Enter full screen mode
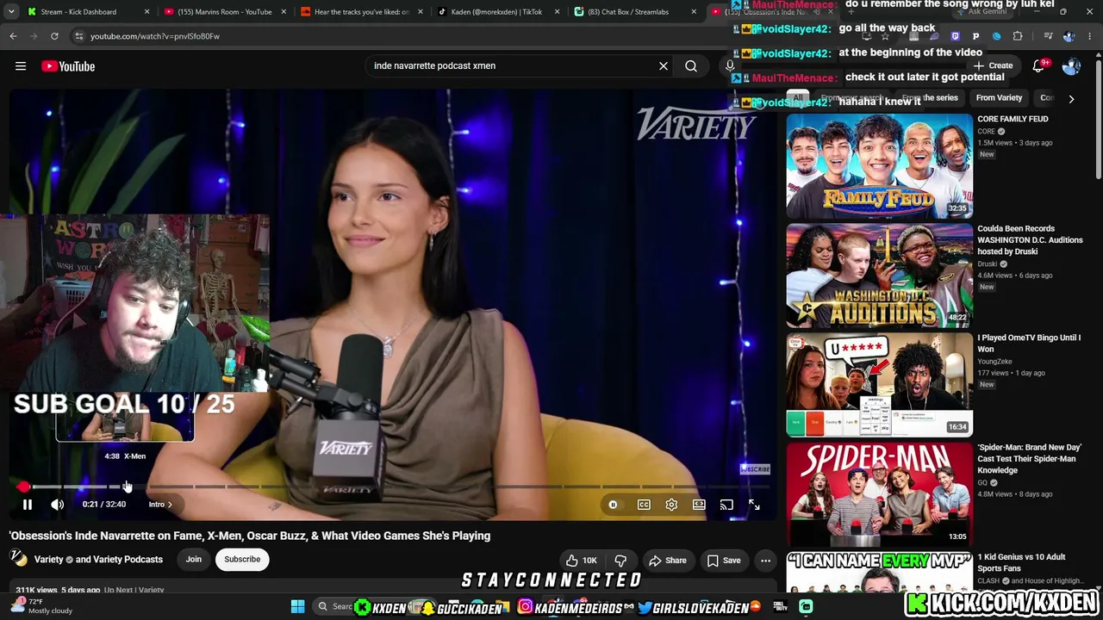 [754, 505]
